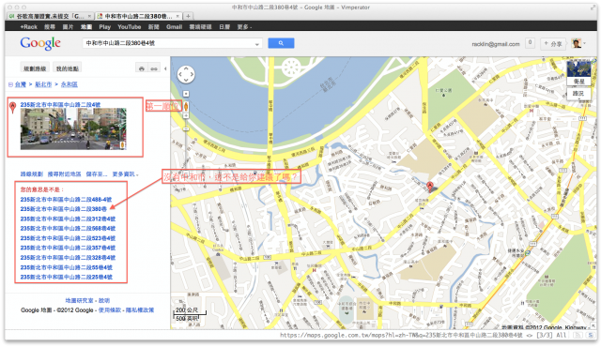Click the 永和區 breadcrumb link
Image resolution: width=601 pixels, height=347 pixels.
pyautogui.click(x=69, y=84)
